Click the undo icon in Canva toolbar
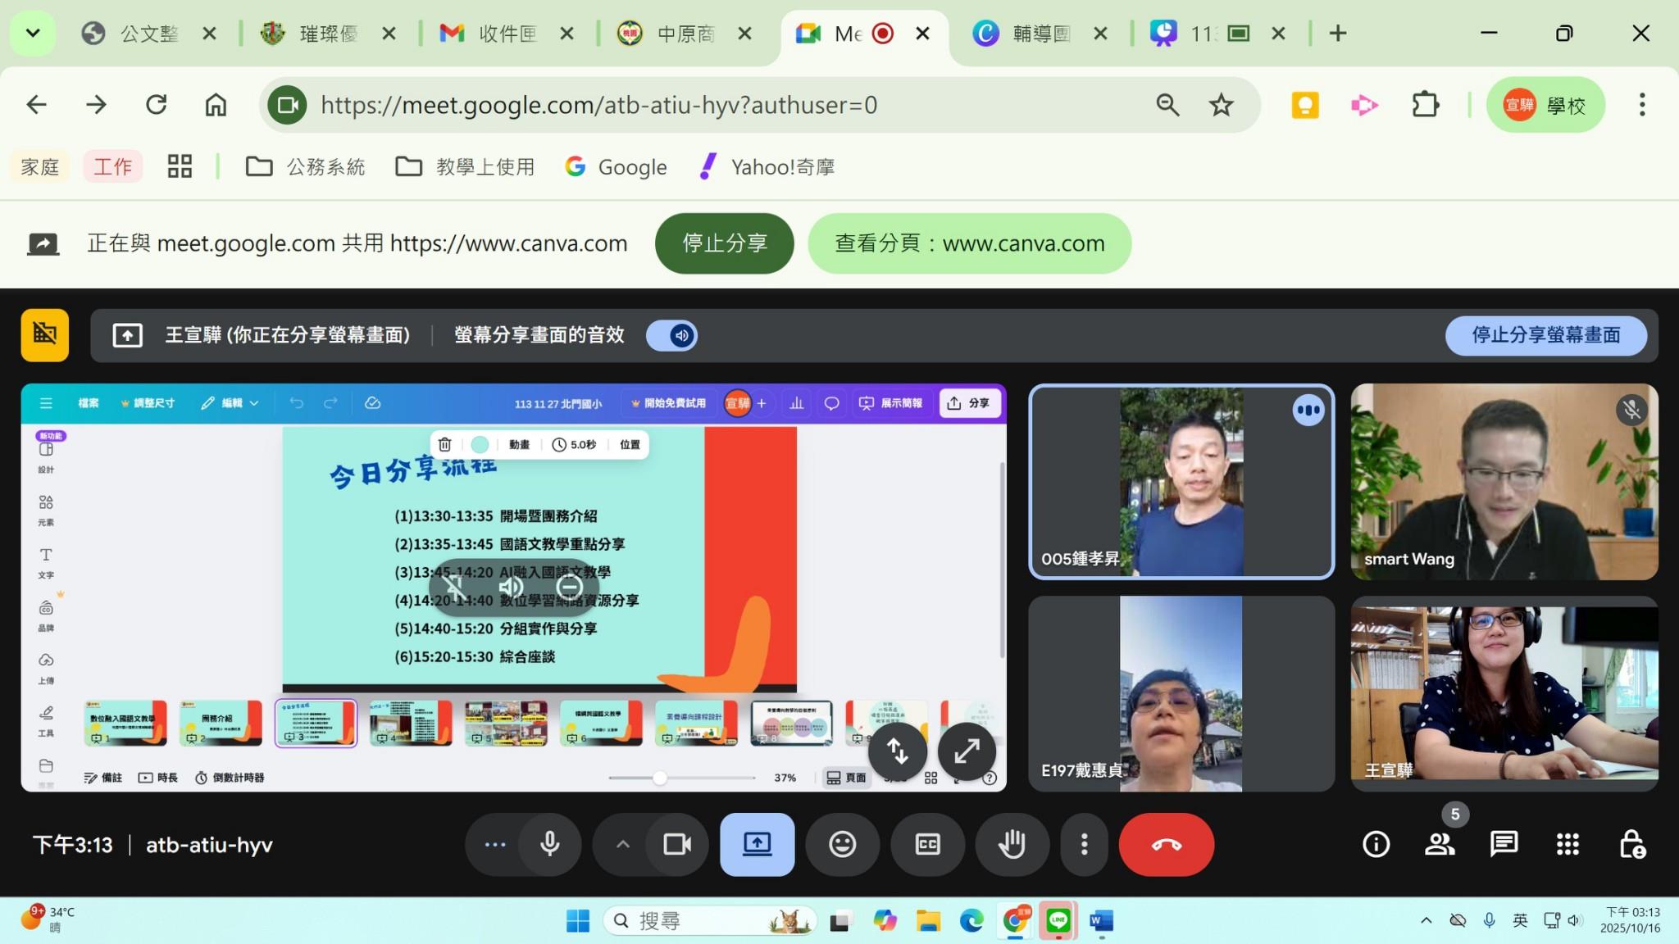This screenshot has height=944, width=1679. tap(296, 402)
